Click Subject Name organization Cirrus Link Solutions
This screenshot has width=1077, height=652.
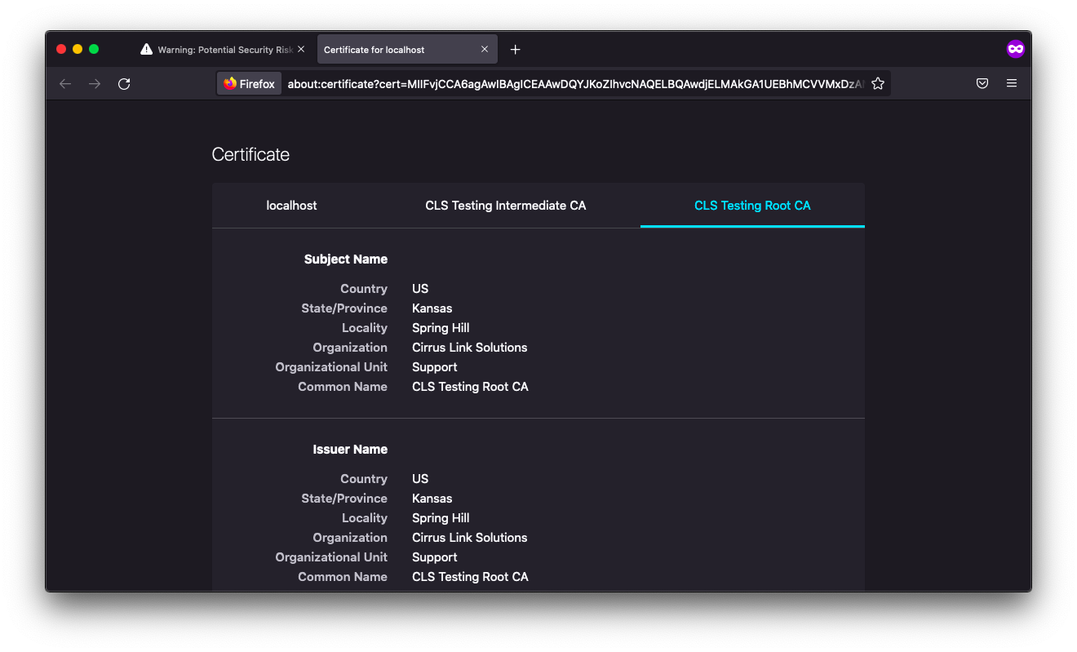click(x=469, y=348)
